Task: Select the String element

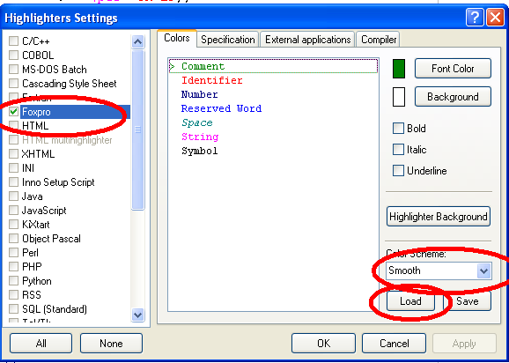Action: point(200,137)
